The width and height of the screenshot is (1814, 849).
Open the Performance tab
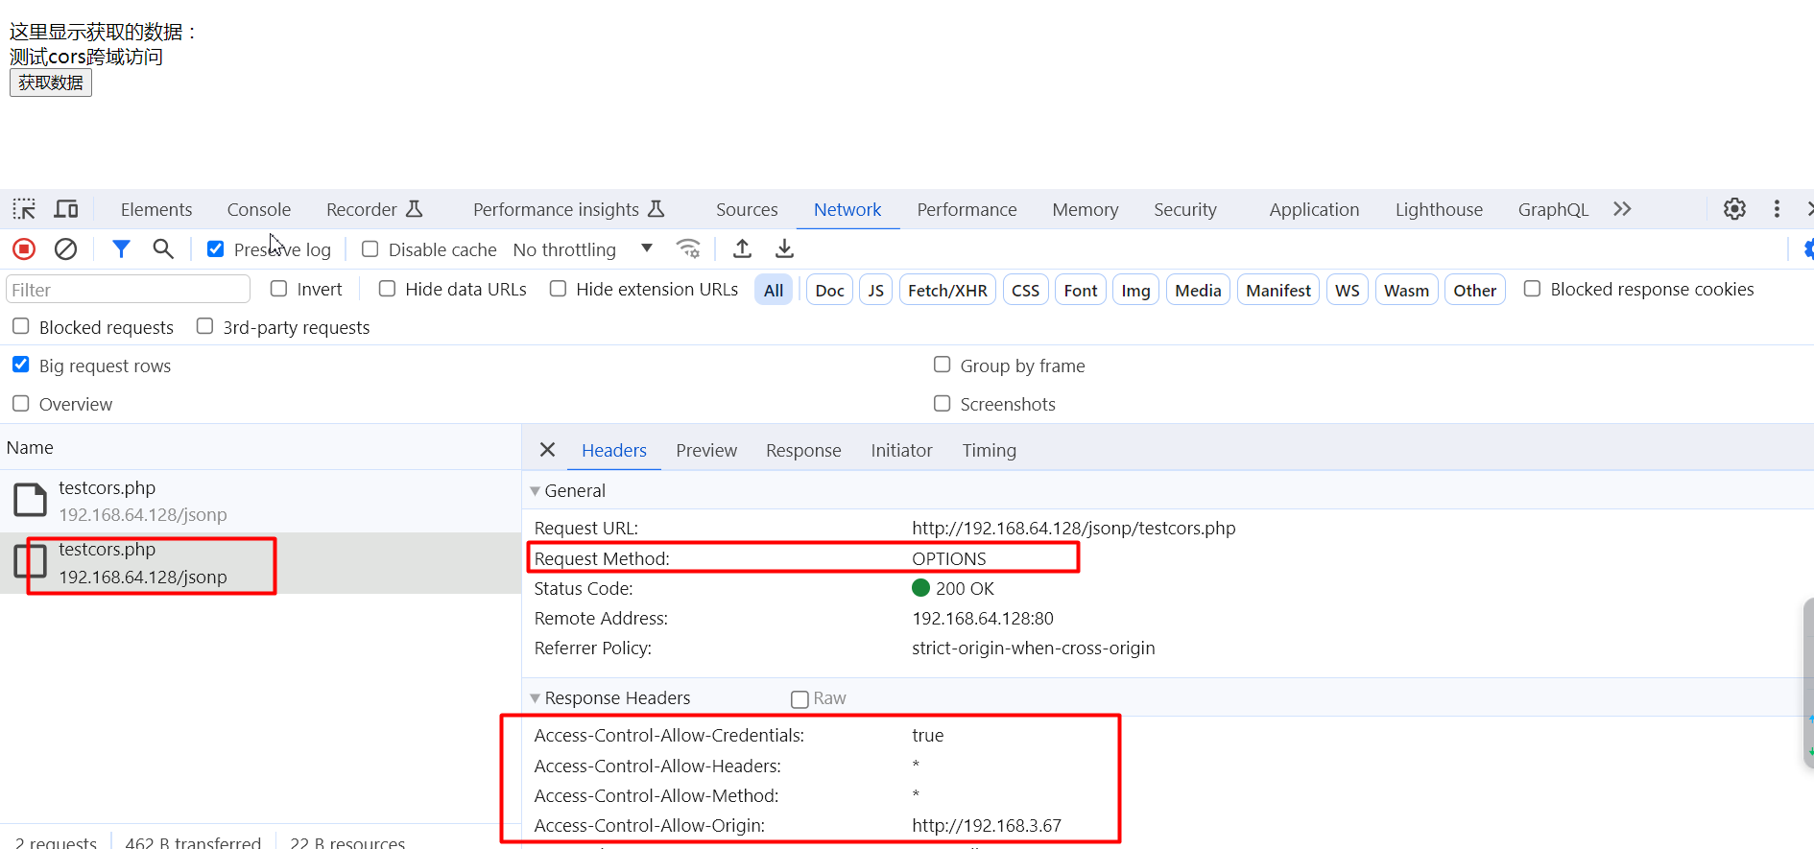pyautogui.click(x=967, y=209)
